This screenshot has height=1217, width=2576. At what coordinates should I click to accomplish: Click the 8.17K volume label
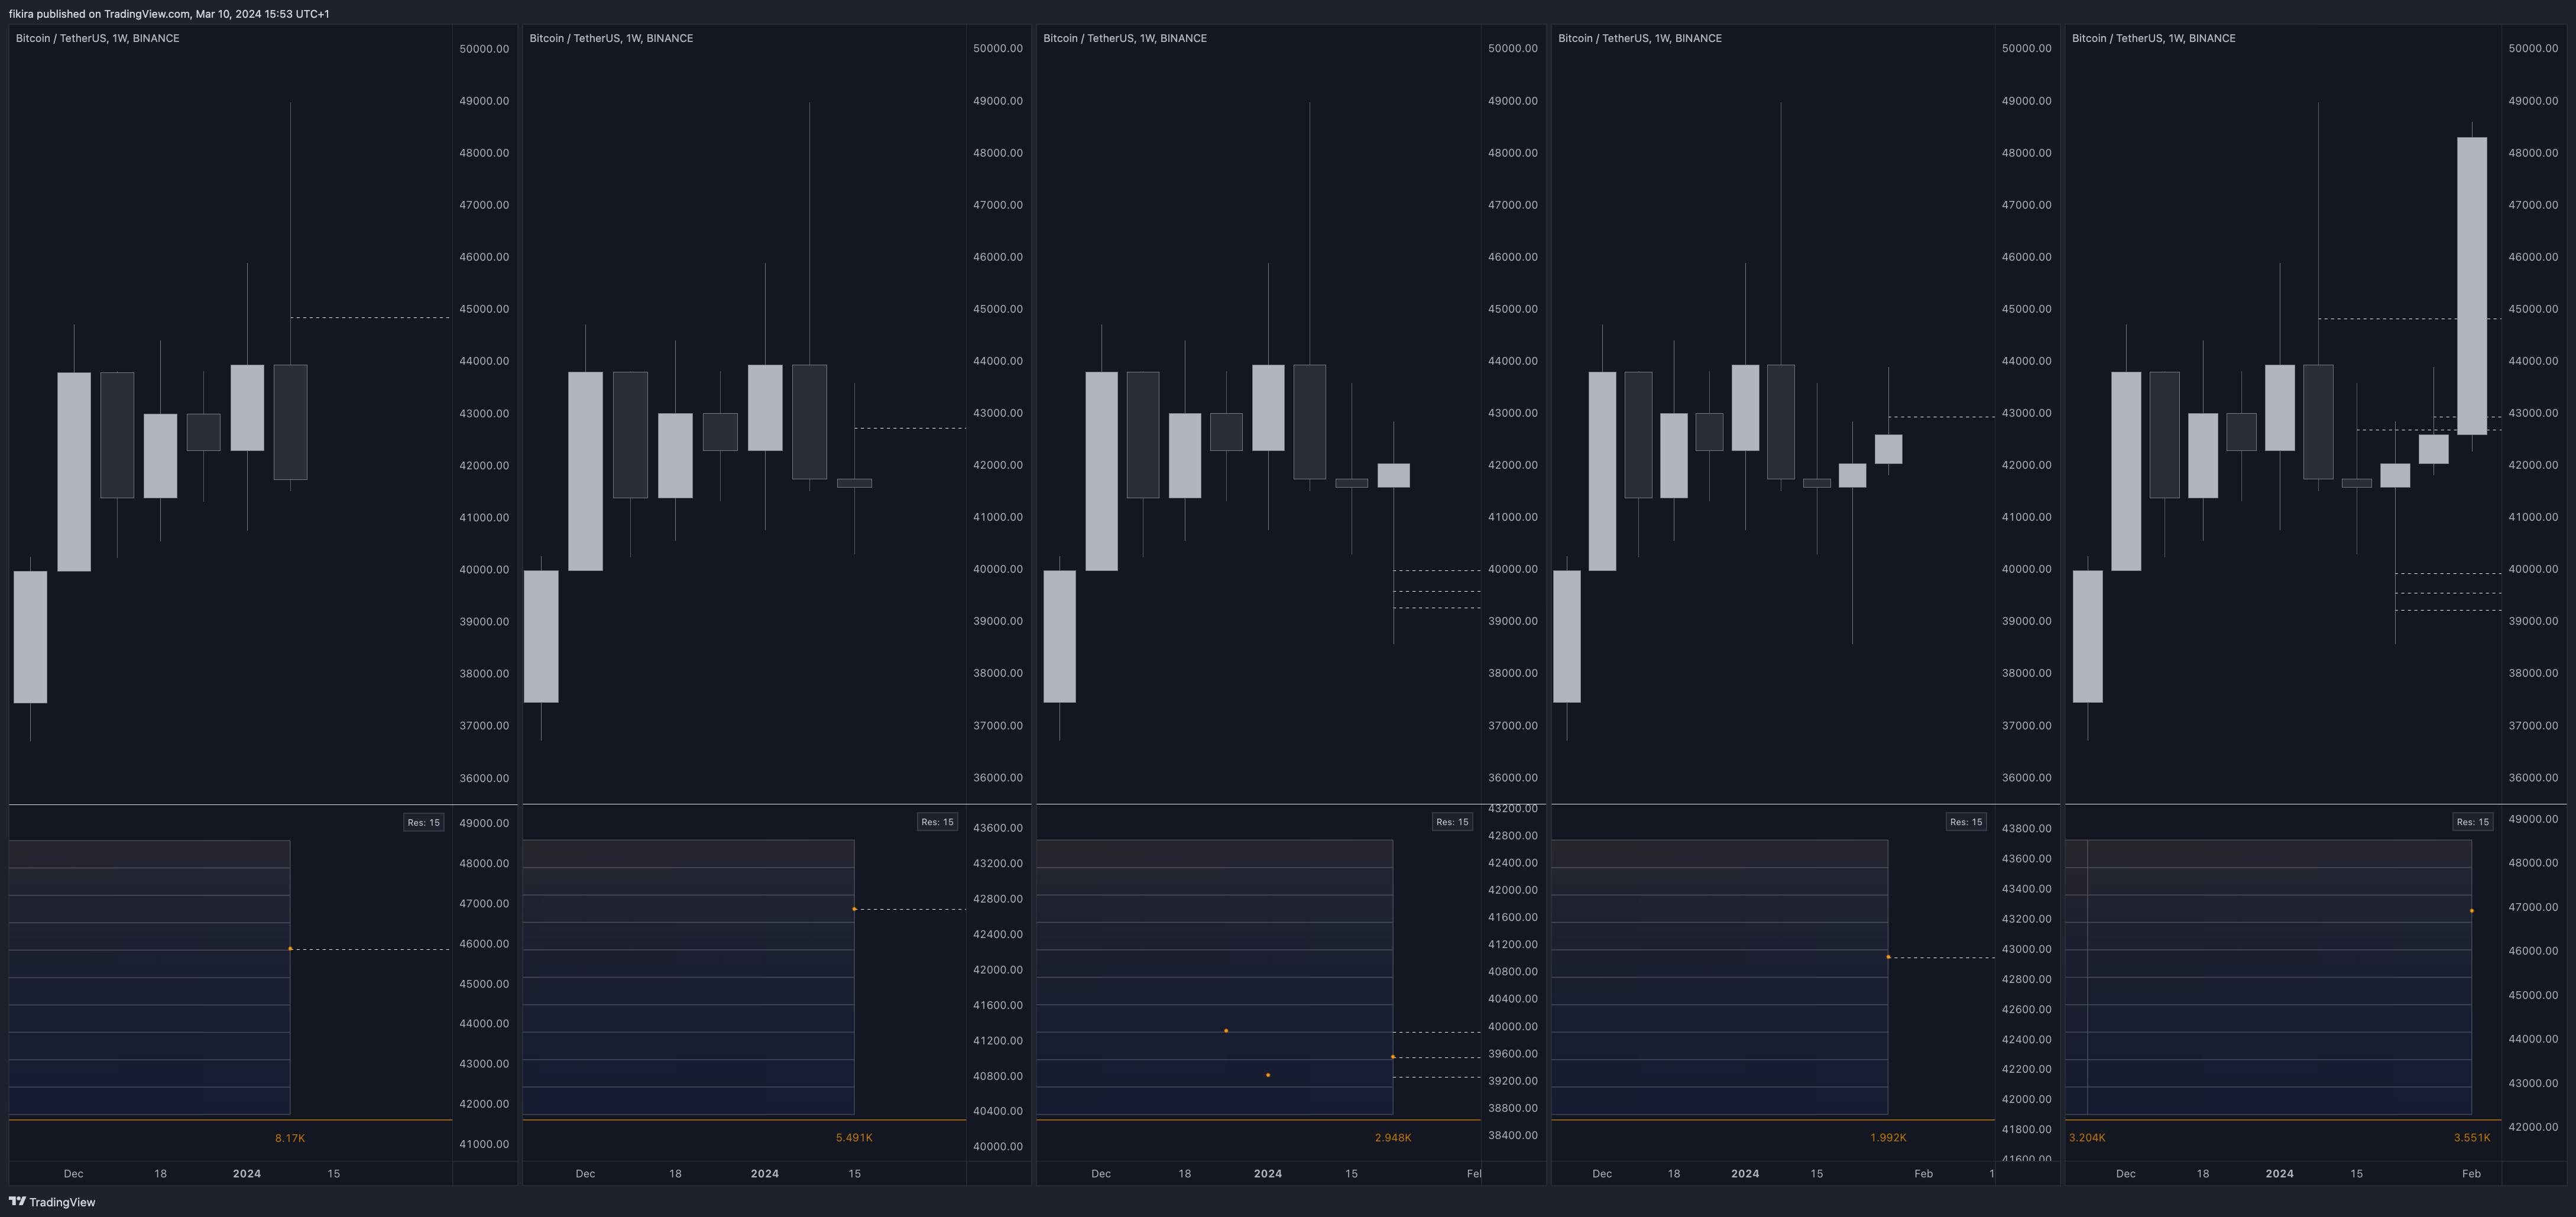pyautogui.click(x=290, y=1138)
